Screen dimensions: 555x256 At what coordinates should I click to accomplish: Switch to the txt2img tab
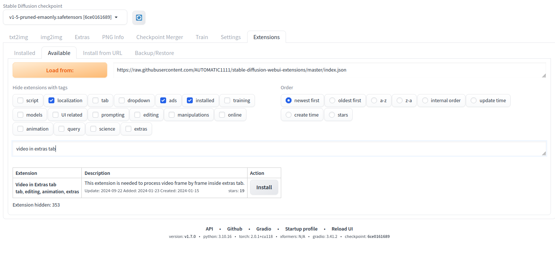pyautogui.click(x=18, y=37)
